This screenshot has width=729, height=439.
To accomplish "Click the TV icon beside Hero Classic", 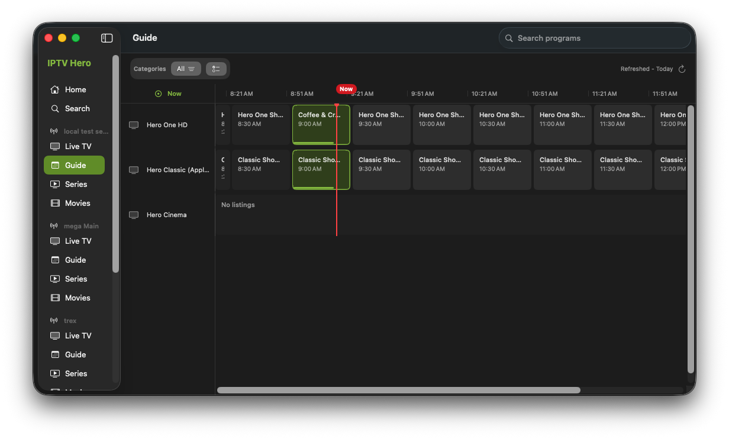I will pyautogui.click(x=134, y=170).
